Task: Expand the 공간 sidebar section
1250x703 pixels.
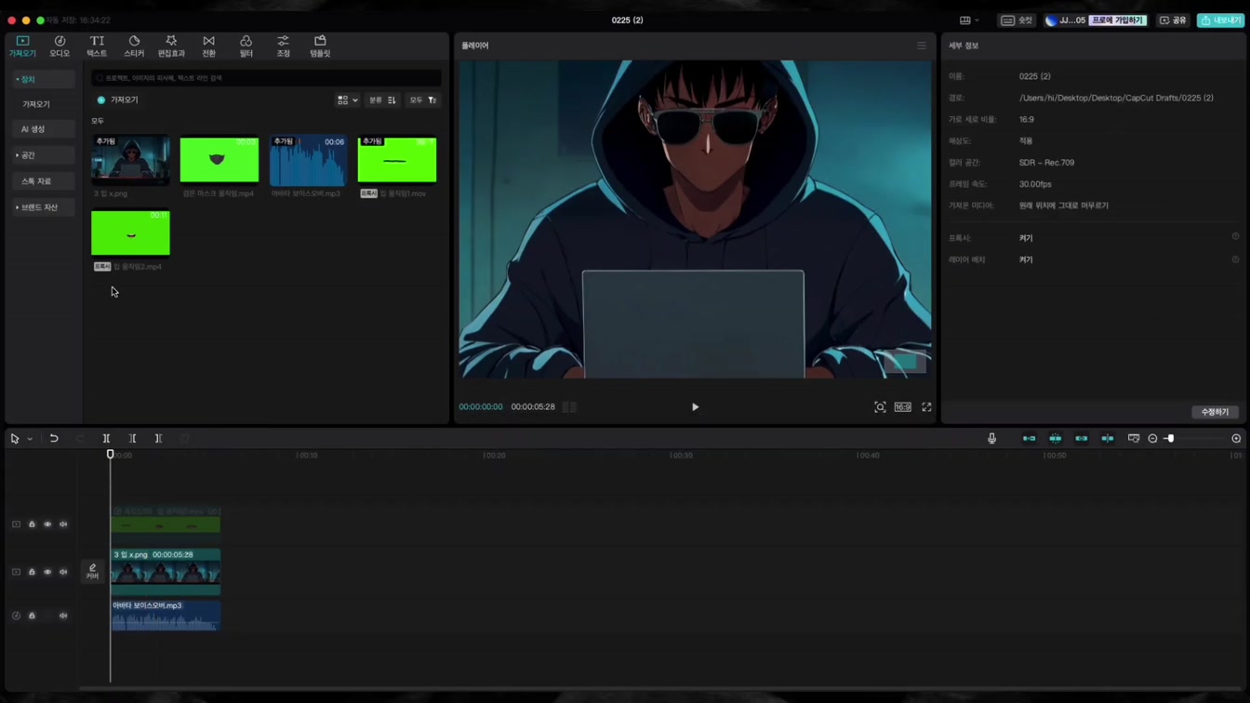Action: point(43,155)
